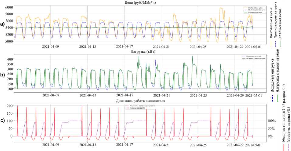Click date '2021-04-29' under storage chart
291x151 pixels.
235,145
